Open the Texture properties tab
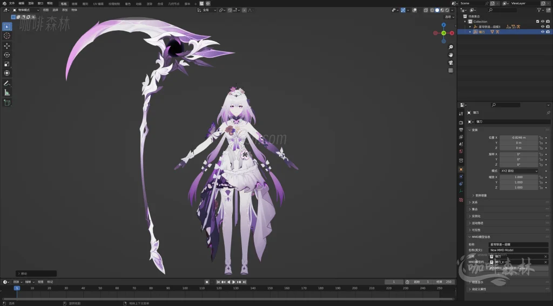 coord(461,200)
